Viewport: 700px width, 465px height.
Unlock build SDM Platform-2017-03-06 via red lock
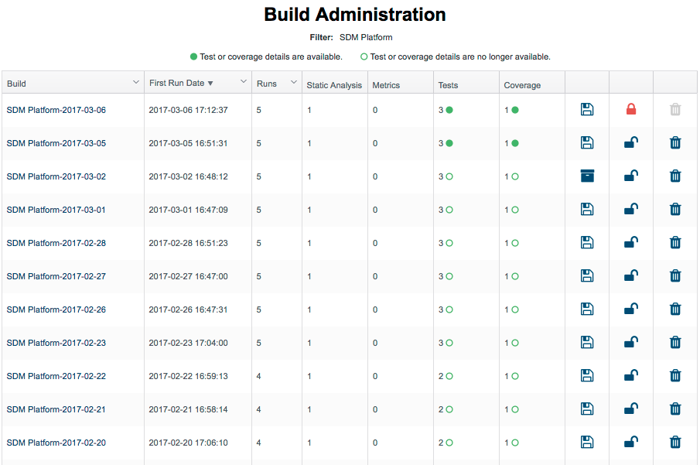(631, 109)
